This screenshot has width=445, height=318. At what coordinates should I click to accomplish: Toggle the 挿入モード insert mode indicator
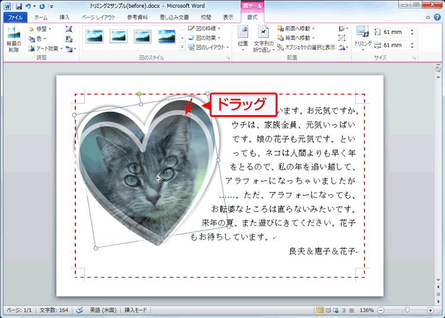point(136,310)
